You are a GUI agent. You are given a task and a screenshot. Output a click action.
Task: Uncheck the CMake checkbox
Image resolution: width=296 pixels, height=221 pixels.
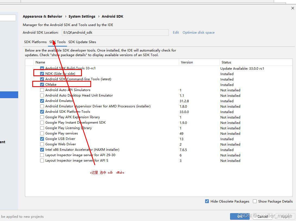(x=42, y=85)
